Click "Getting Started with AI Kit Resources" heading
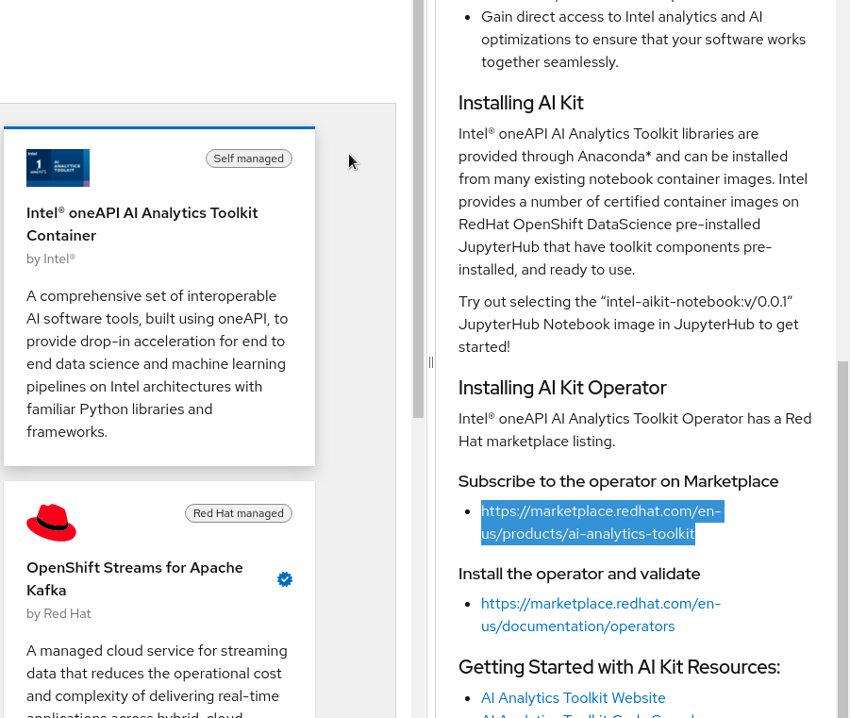Image resolution: width=850 pixels, height=718 pixels. [x=619, y=667]
